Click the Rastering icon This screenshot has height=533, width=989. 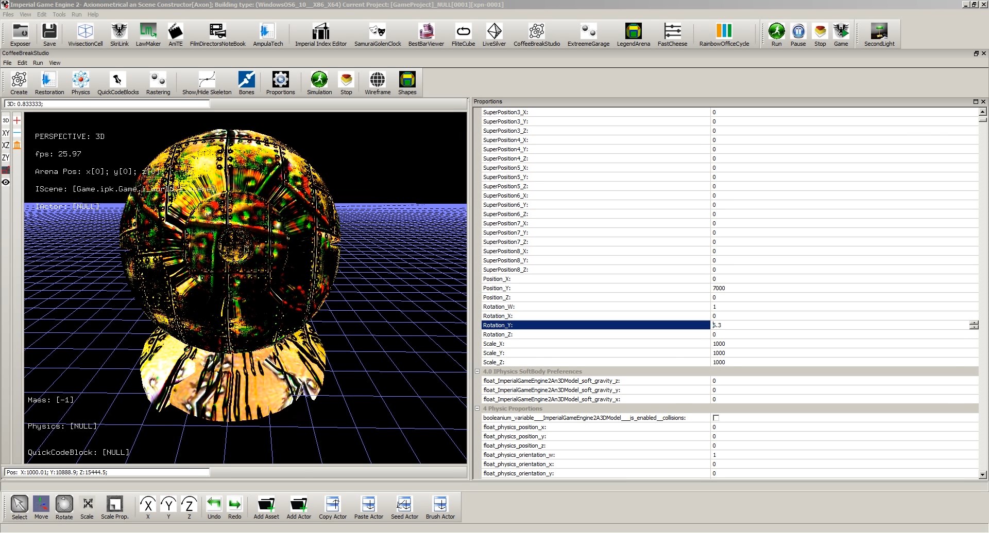[158, 83]
